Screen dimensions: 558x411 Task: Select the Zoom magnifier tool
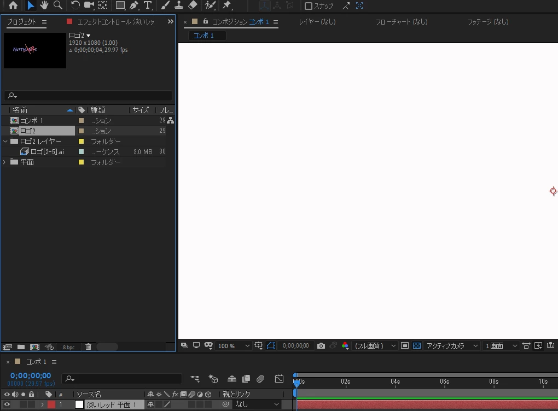(57, 5)
